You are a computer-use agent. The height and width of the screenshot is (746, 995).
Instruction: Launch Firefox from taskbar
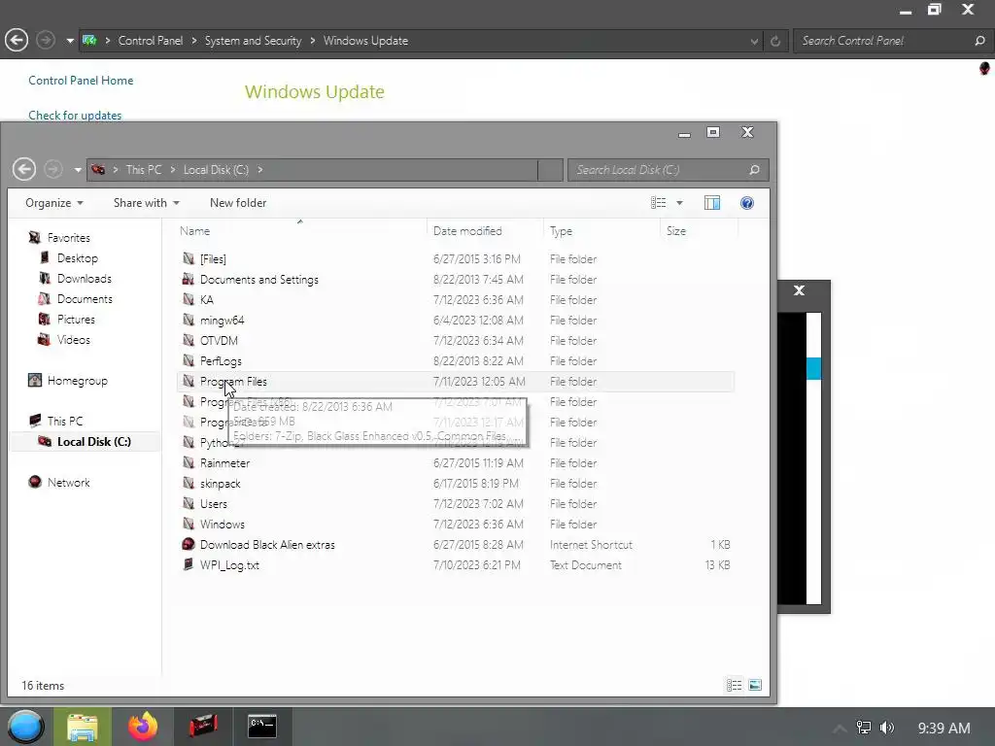pyautogui.click(x=143, y=727)
